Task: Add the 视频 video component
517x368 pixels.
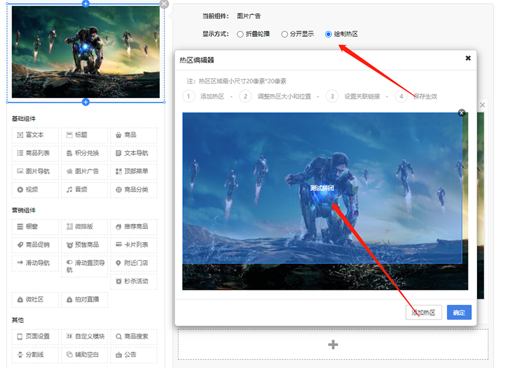Action: pyautogui.click(x=35, y=190)
